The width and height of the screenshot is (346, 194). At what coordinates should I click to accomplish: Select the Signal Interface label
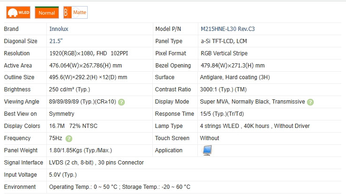23,163
